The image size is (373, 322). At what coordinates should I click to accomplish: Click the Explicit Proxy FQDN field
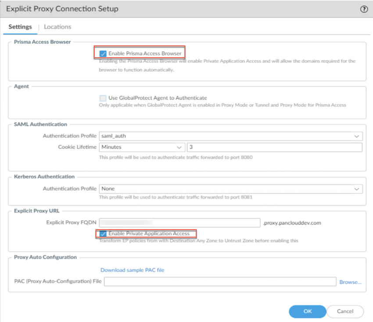[x=180, y=223]
